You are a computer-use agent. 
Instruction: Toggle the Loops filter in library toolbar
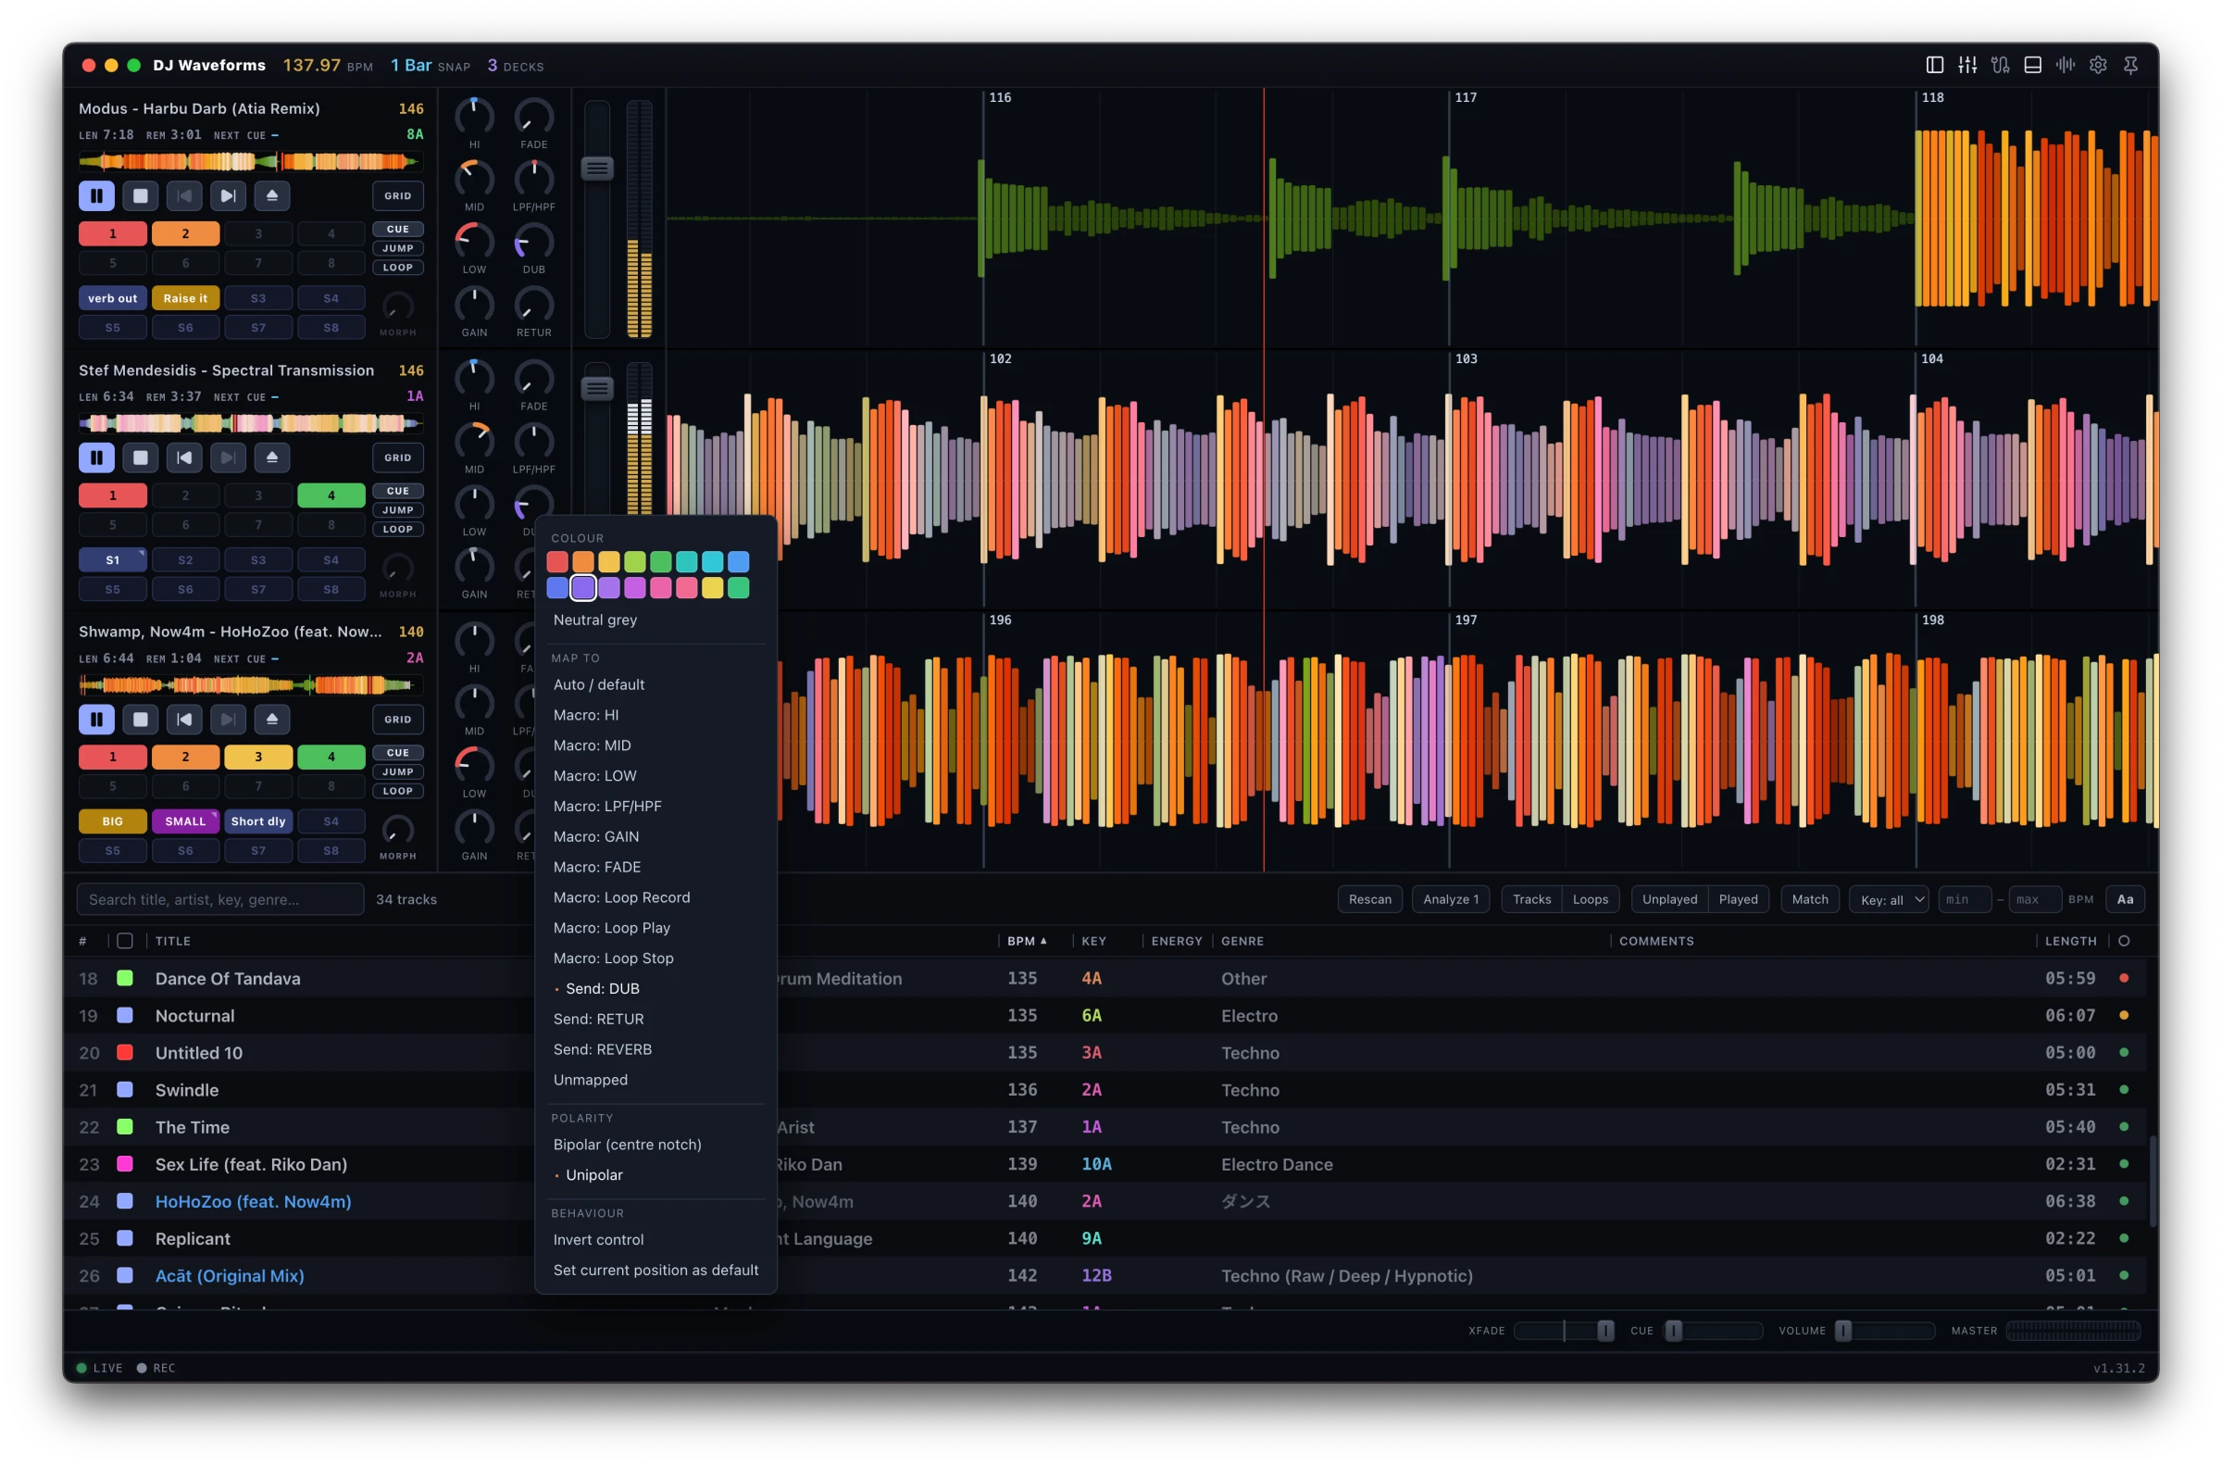(1591, 898)
